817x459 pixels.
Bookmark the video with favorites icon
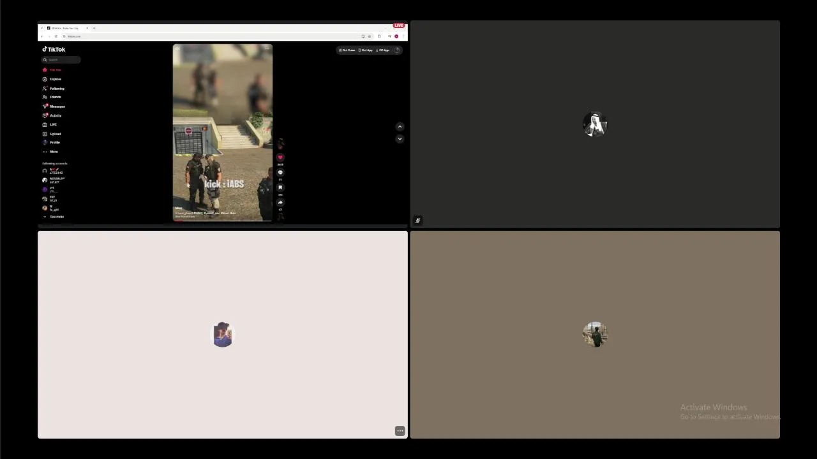click(x=280, y=187)
